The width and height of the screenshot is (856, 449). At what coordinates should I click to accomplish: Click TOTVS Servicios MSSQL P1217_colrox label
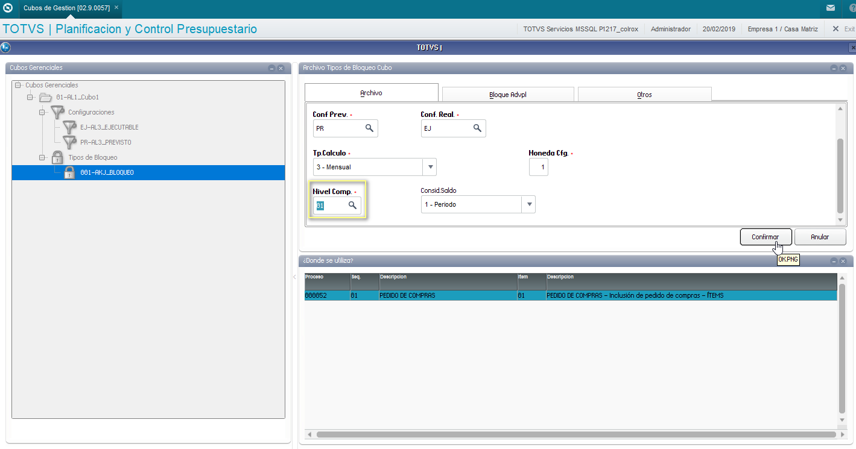(x=581, y=29)
